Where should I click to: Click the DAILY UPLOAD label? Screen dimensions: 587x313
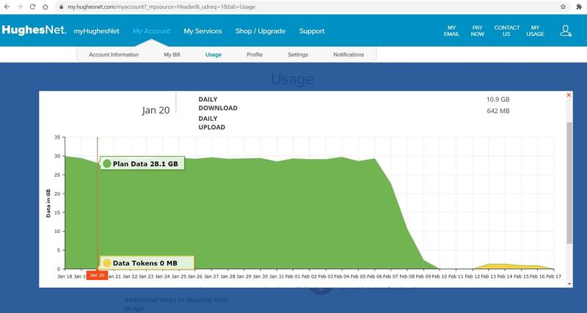(212, 122)
